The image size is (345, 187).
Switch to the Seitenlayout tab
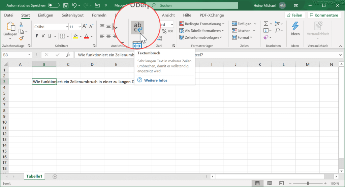click(73, 15)
